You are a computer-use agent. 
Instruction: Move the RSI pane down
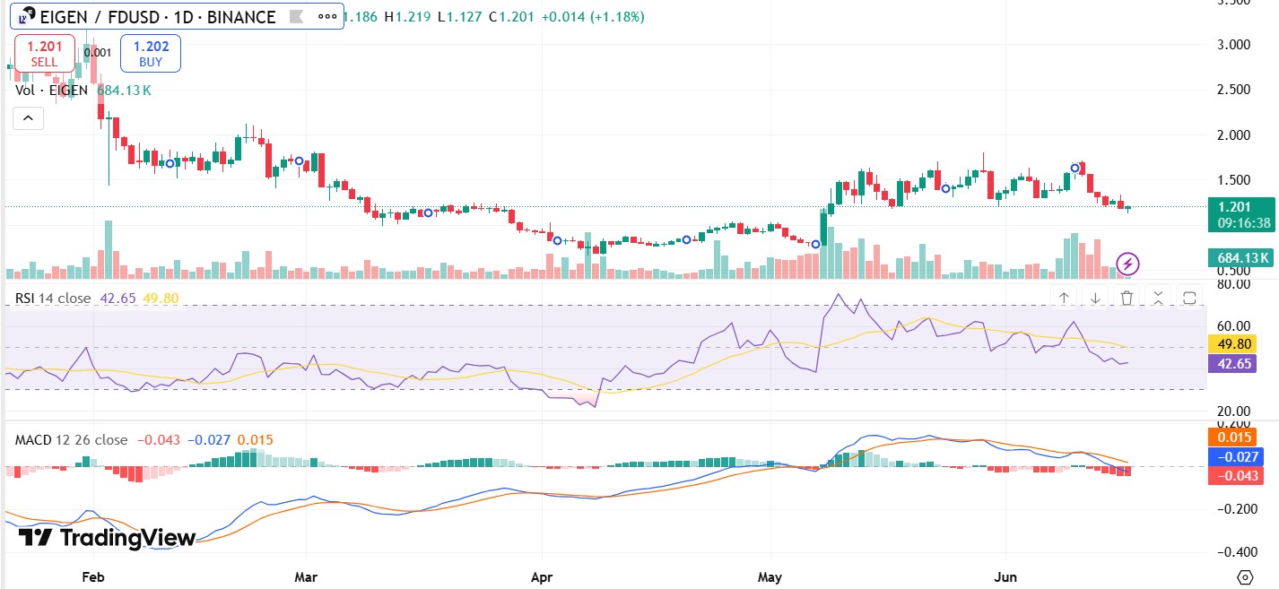[x=1095, y=298]
